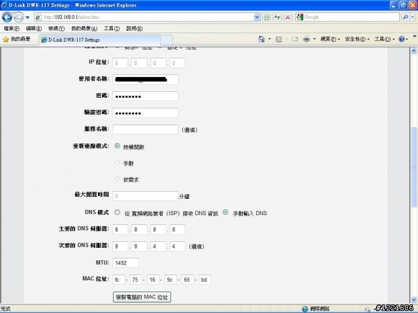Click the Read Mail icon
Viewport: 418px width, 313px height.
click(x=295, y=39)
